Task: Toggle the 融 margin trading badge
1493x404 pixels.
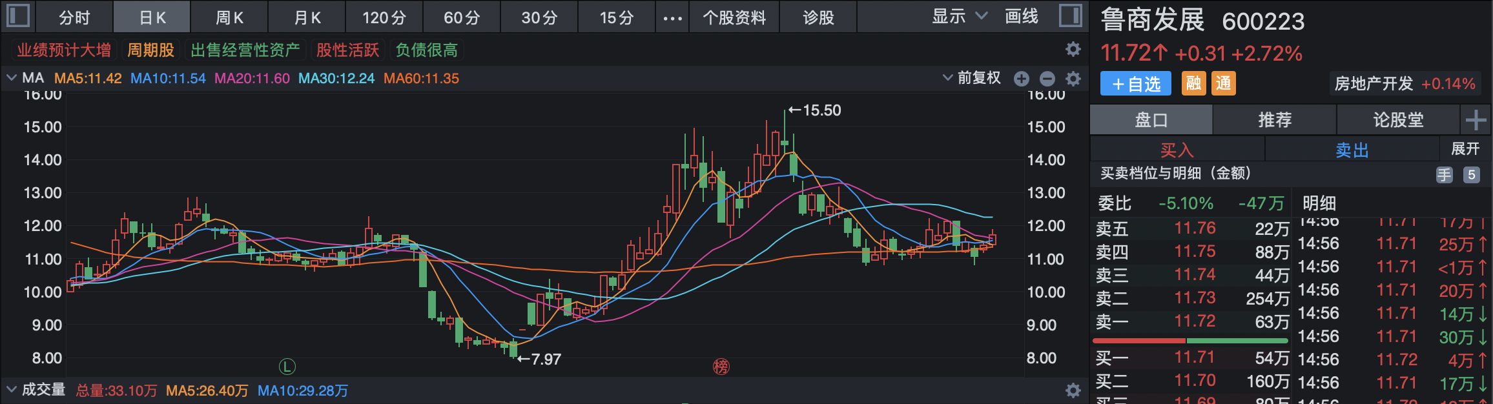Action: click(1193, 84)
